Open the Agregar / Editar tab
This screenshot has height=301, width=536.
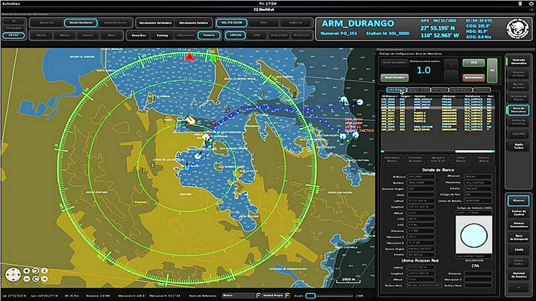point(419,90)
